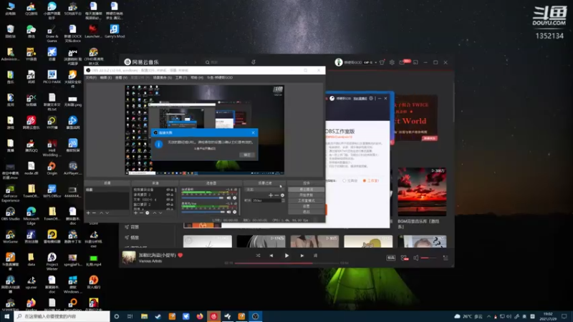Image resolution: width=573 pixels, height=322 pixels.
Task: Add a scene transition with the plus icon
Action: (x=271, y=195)
